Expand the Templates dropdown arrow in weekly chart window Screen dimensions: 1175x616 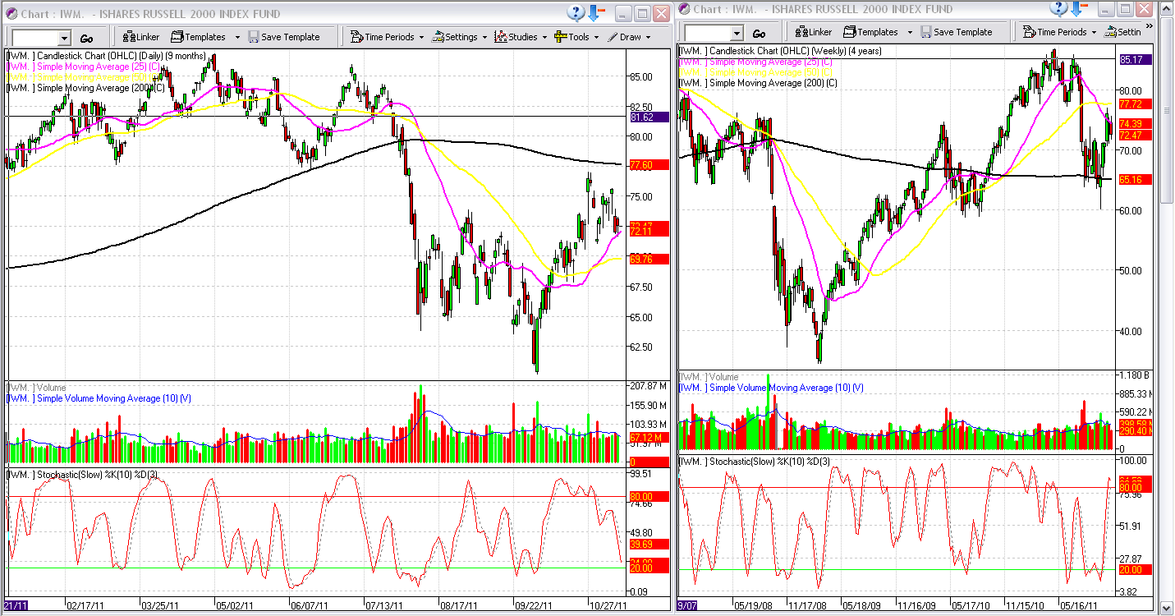pyautogui.click(x=910, y=32)
